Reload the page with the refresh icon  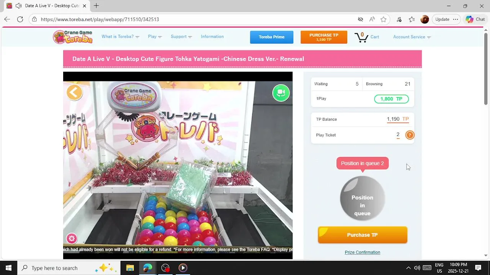[x=20, y=19]
